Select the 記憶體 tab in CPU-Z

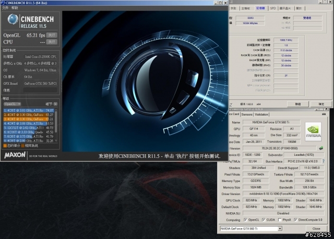coord(260,8)
